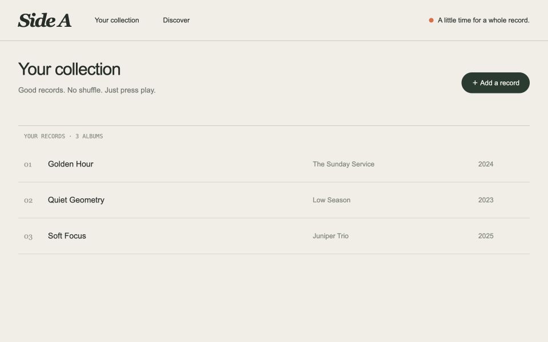Open the Soft Focus album
This screenshot has height=342, width=548.
point(67,236)
